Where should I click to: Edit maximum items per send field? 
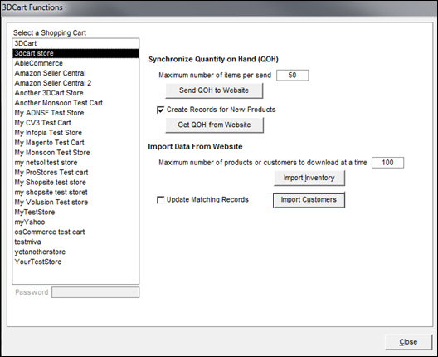[293, 76]
